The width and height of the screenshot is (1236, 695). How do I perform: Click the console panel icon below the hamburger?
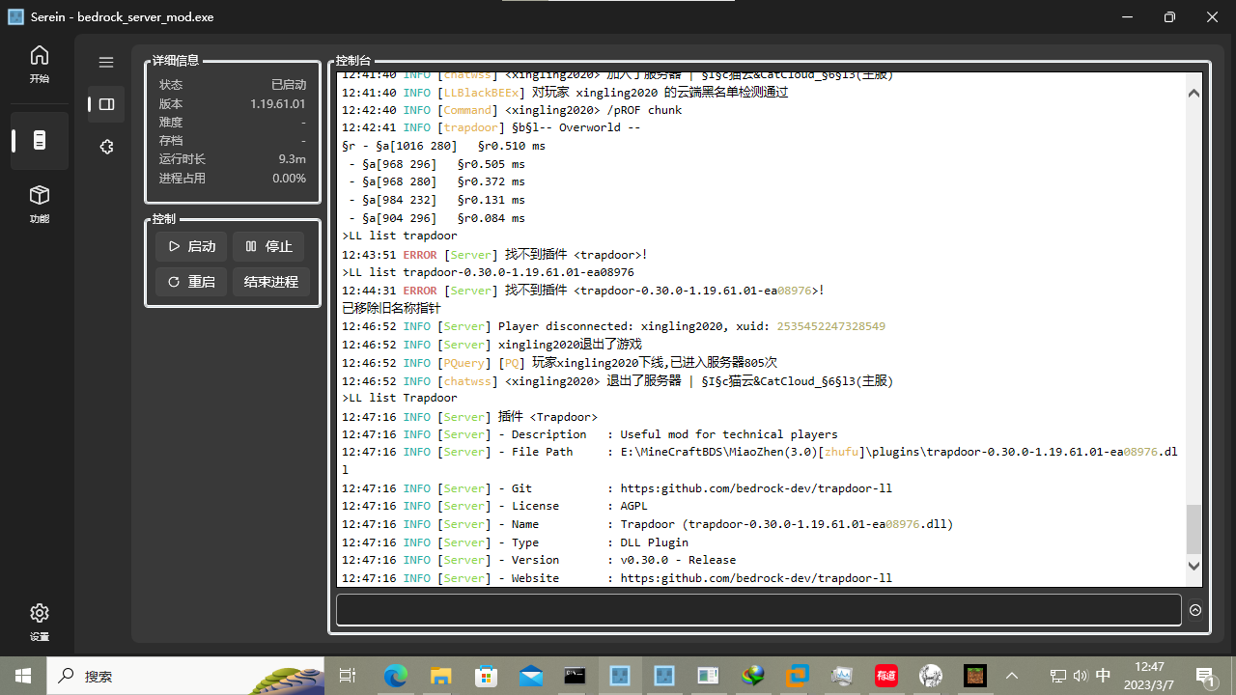[x=106, y=104]
